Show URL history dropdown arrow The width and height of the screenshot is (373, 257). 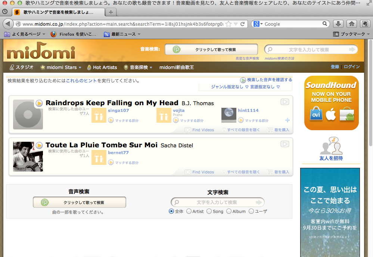pyautogui.click(x=236, y=24)
